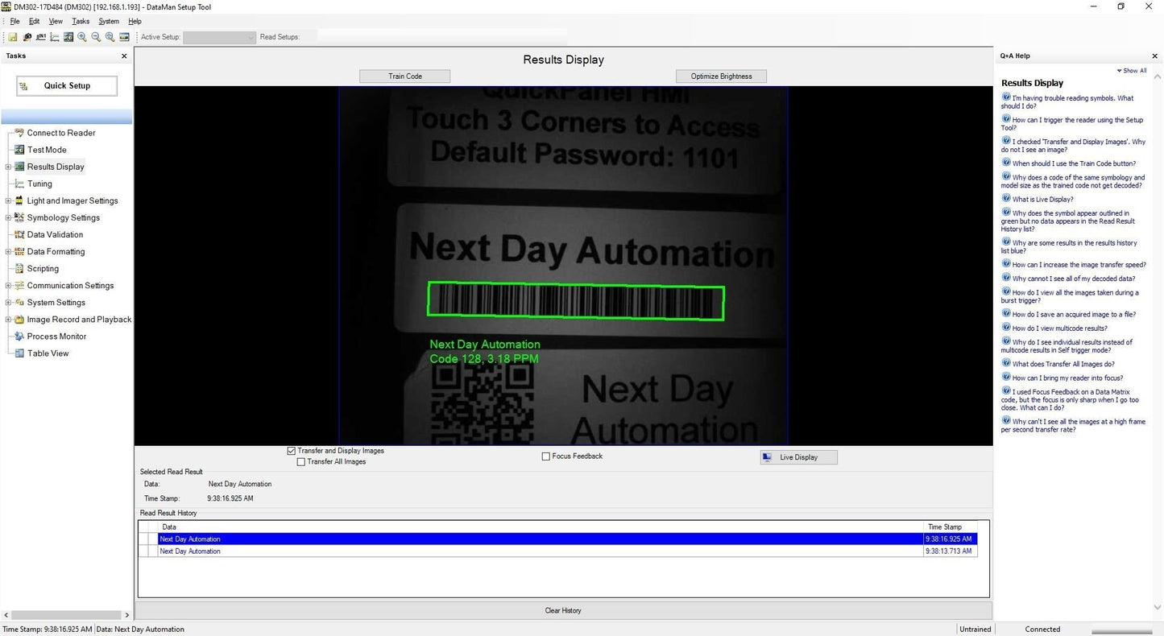Open the System menu
This screenshot has height=636, width=1164.
(x=109, y=21)
